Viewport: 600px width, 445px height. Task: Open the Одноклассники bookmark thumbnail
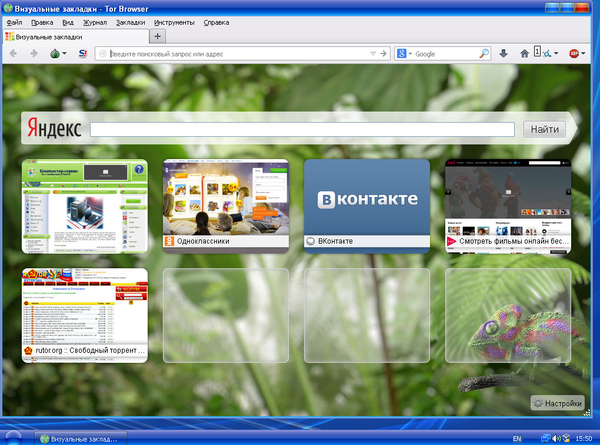[x=226, y=206]
